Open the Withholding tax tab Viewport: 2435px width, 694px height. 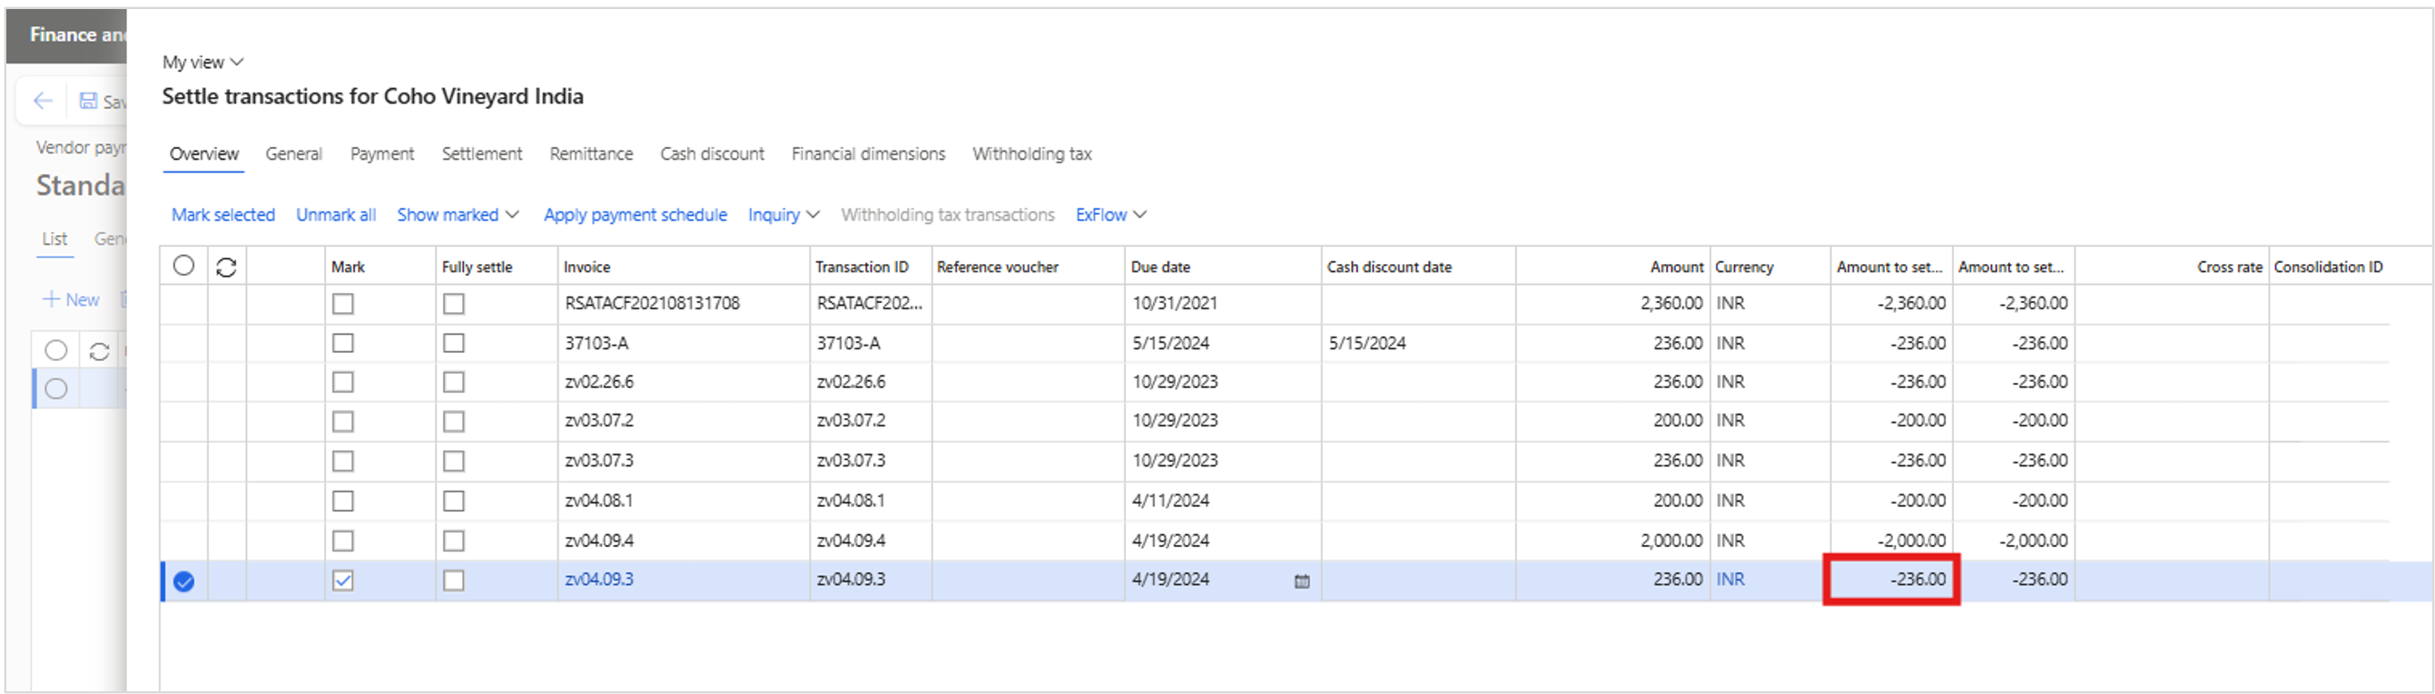[1031, 154]
